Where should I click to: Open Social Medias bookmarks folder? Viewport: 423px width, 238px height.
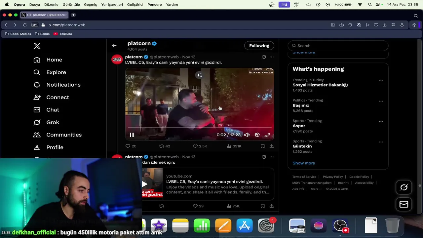(x=18, y=34)
